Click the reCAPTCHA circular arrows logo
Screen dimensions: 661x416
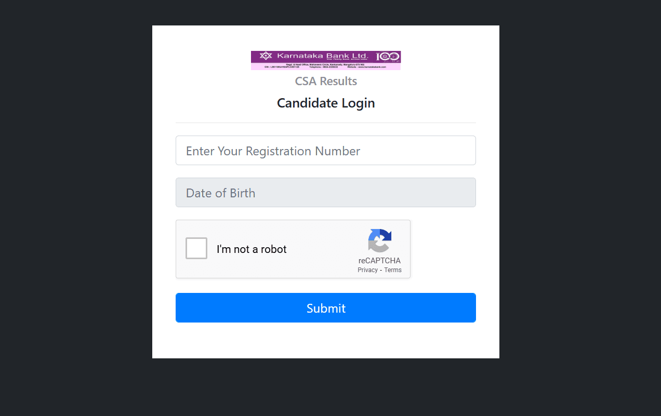click(x=379, y=240)
